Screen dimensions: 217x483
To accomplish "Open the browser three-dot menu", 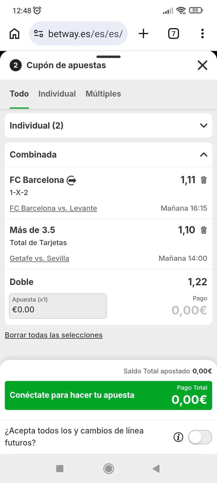I will [x=202, y=34].
